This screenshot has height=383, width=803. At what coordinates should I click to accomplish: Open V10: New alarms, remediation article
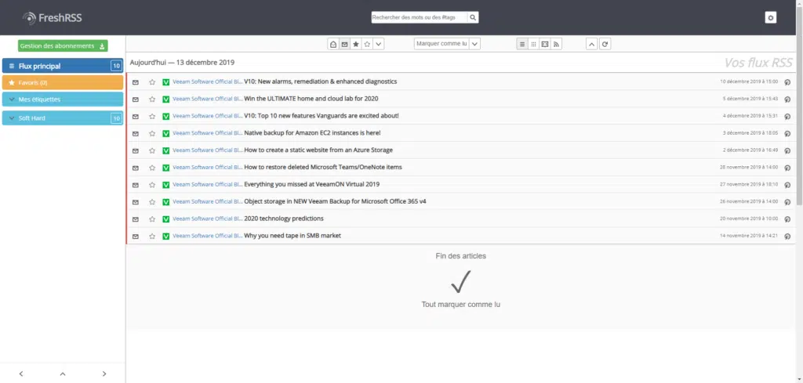point(321,81)
